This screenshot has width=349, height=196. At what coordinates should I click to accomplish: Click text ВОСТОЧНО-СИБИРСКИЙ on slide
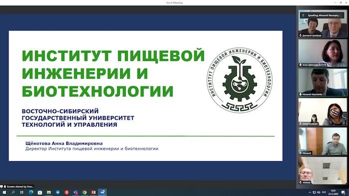pyautogui.click(x=60, y=111)
